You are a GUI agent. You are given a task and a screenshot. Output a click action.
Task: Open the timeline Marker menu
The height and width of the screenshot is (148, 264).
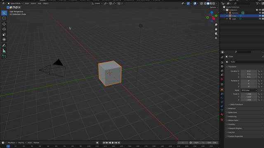tap(36, 143)
